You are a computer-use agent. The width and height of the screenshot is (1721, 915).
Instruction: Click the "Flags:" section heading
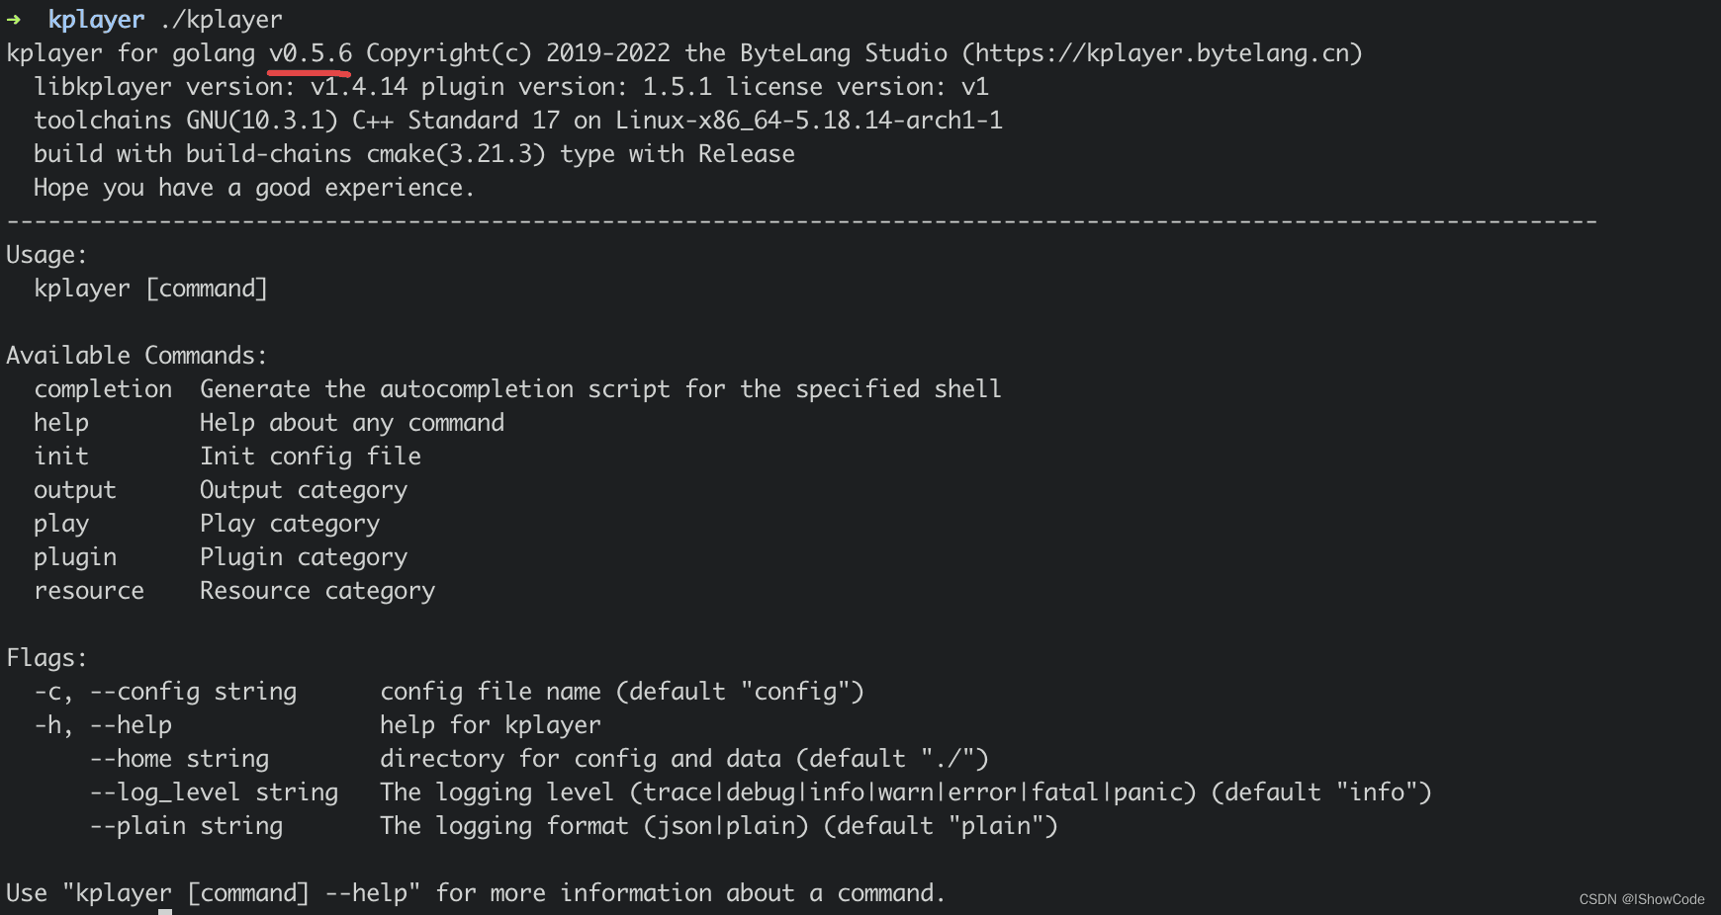(46, 658)
